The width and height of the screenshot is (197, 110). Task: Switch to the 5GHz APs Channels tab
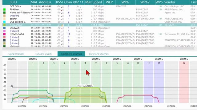click(x=99, y=54)
